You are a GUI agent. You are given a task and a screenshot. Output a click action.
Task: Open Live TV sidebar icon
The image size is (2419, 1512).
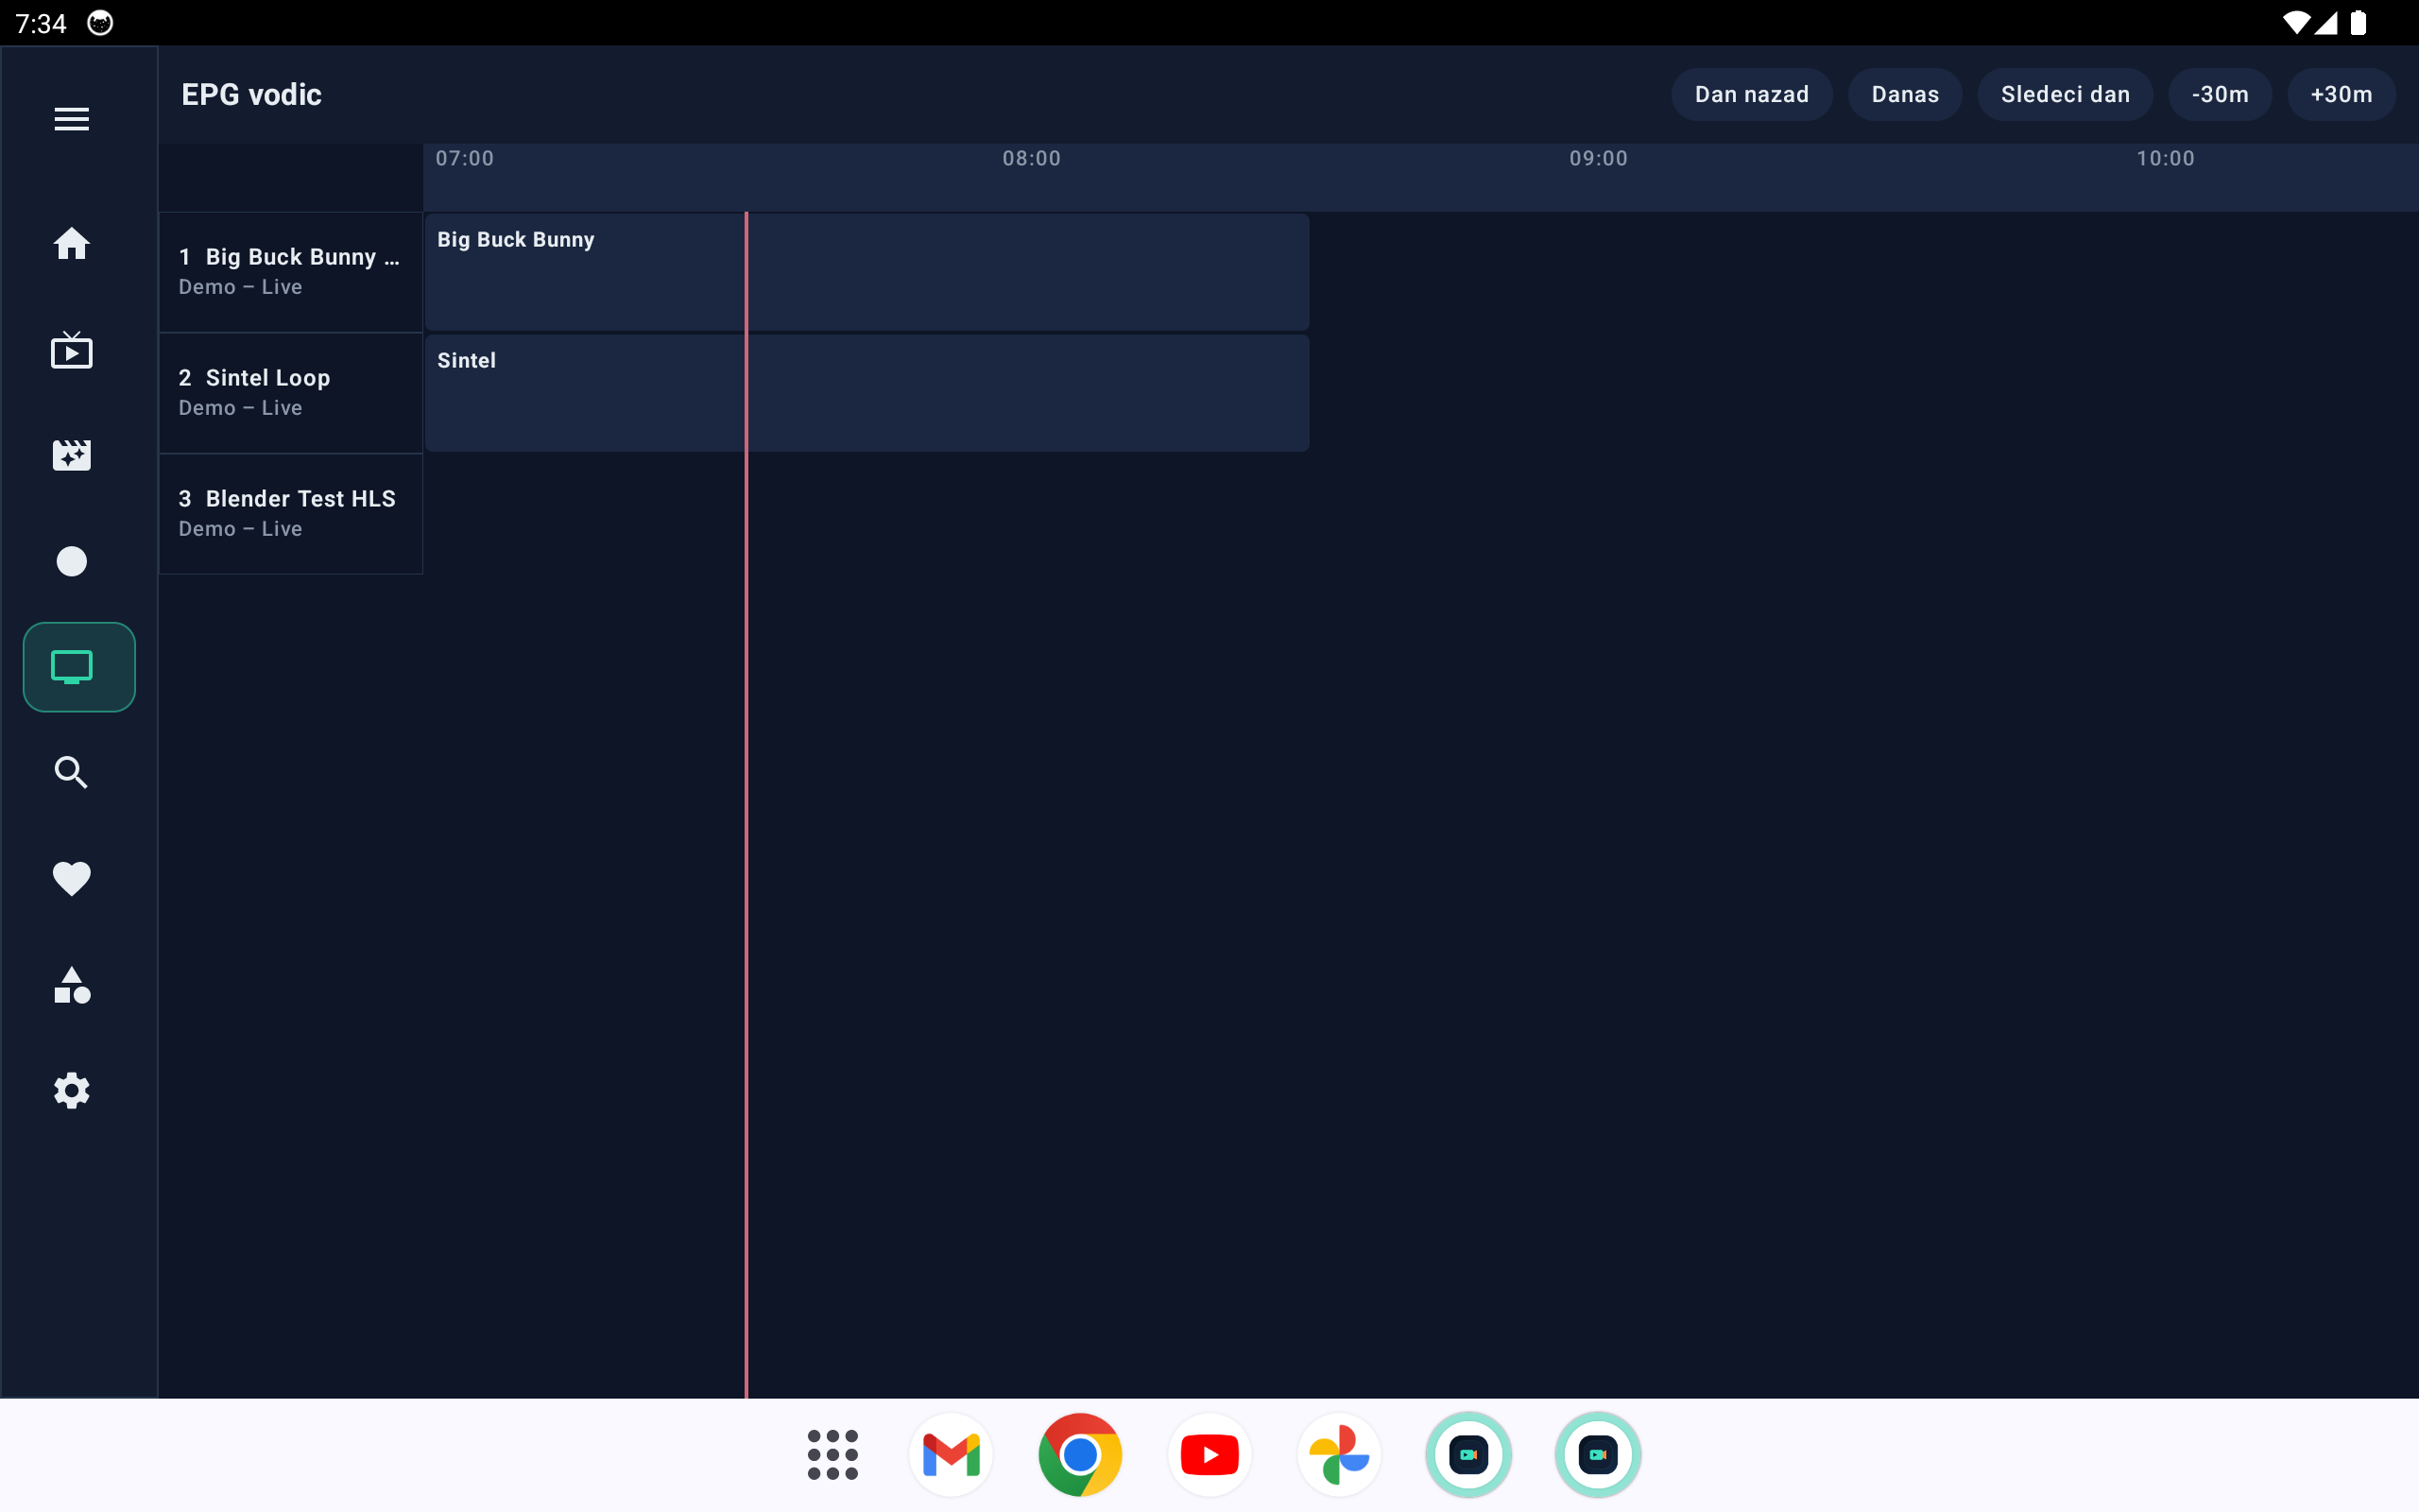[x=71, y=350]
